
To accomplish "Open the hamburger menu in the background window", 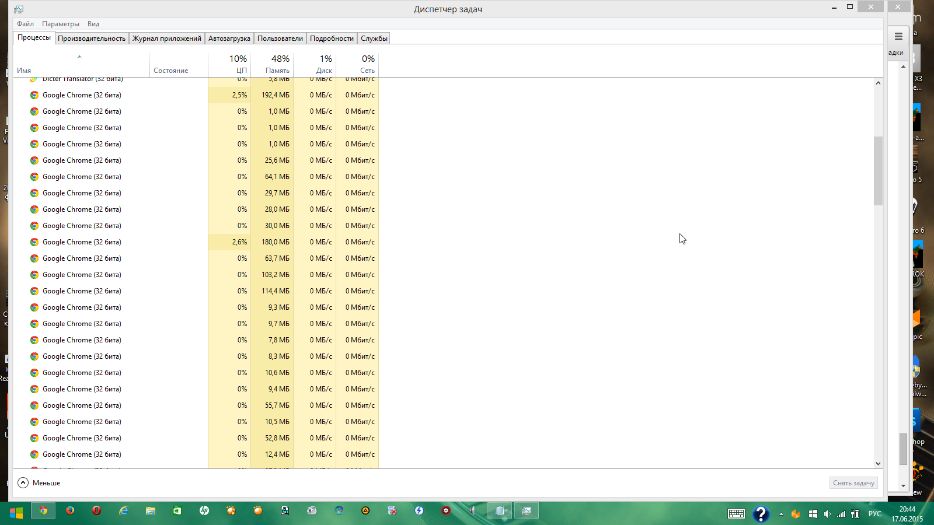I will click(x=898, y=36).
